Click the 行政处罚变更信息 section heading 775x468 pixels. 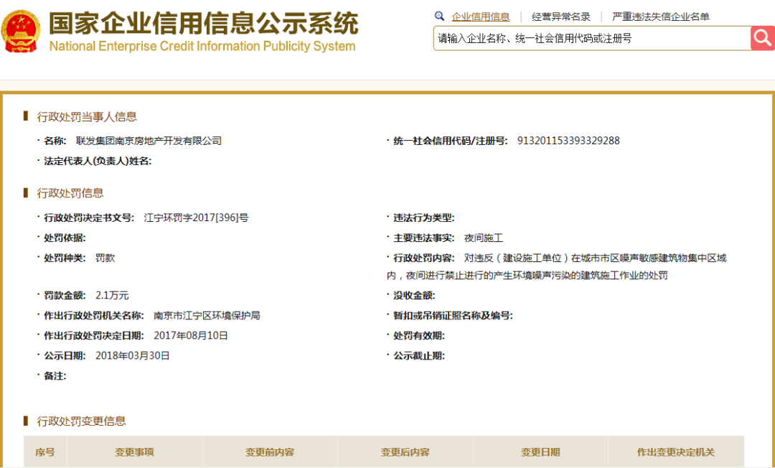[81, 421]
